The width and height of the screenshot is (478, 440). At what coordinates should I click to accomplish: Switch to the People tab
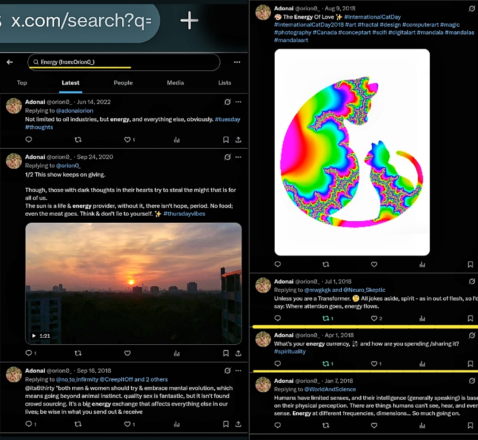[123, 83]
